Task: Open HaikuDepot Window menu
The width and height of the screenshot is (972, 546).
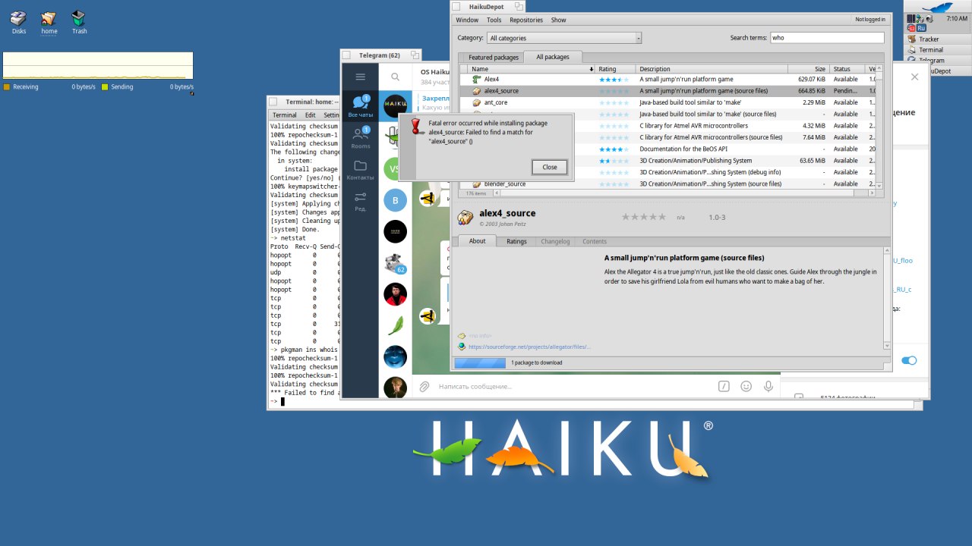Action: pyautogui.click(x=467, y=20)
